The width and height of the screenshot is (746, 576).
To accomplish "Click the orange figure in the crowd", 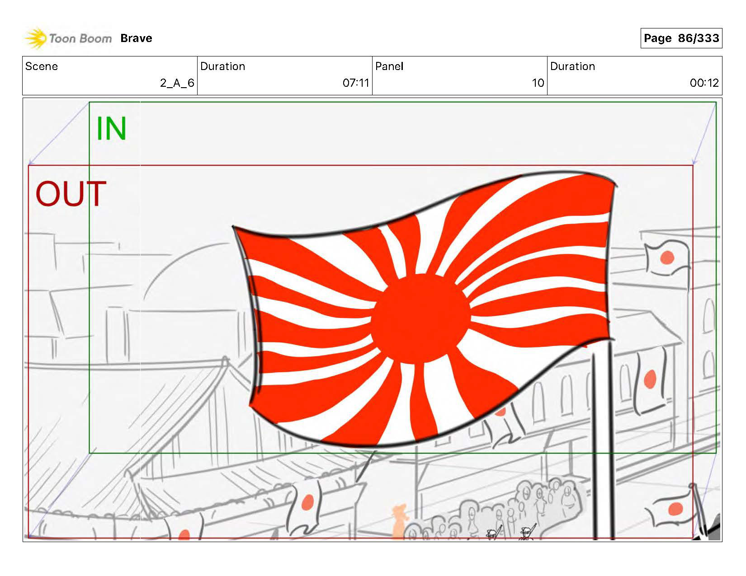I will click(400, 522).
